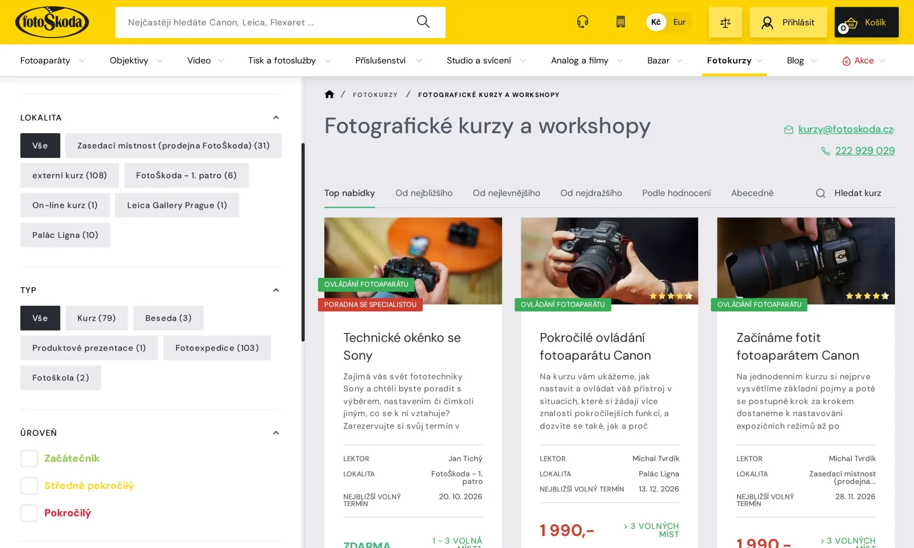
Task: Open the Fotokurzy menu
Action: [734, 60]
